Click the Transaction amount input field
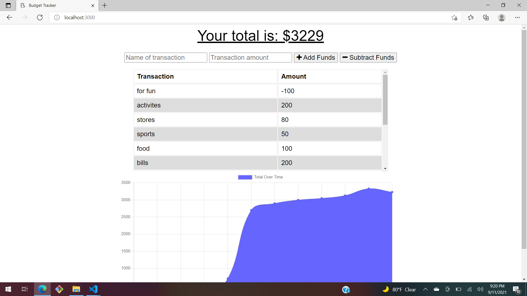Screen dimensions: 527x296 (250, 57)
